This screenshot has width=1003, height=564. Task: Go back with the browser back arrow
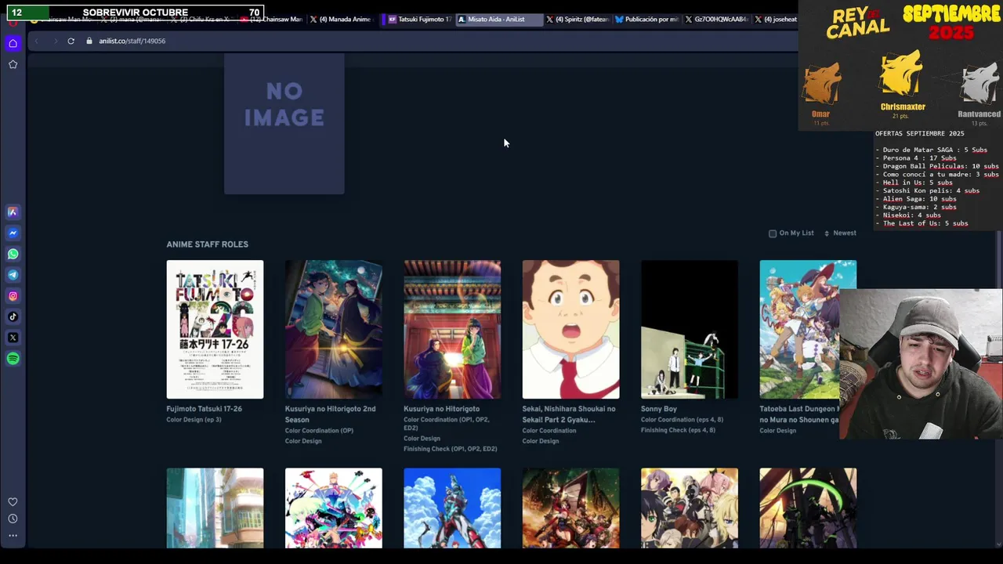36,41
